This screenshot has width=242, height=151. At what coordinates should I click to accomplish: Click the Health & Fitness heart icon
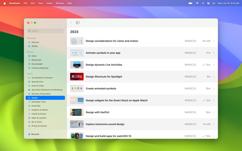(x=29, y=114)
